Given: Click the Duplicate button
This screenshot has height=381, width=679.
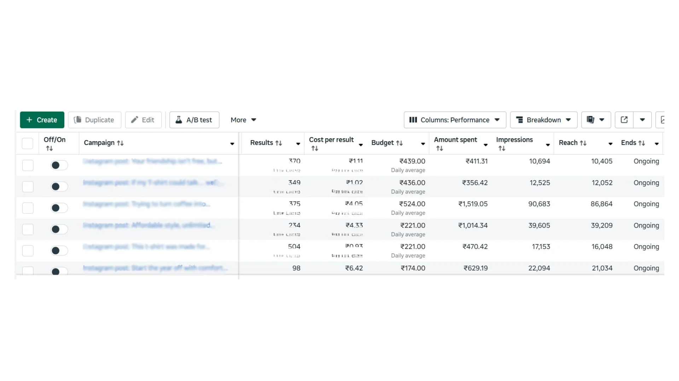Looking at the screenshot, I should point(94,120).
